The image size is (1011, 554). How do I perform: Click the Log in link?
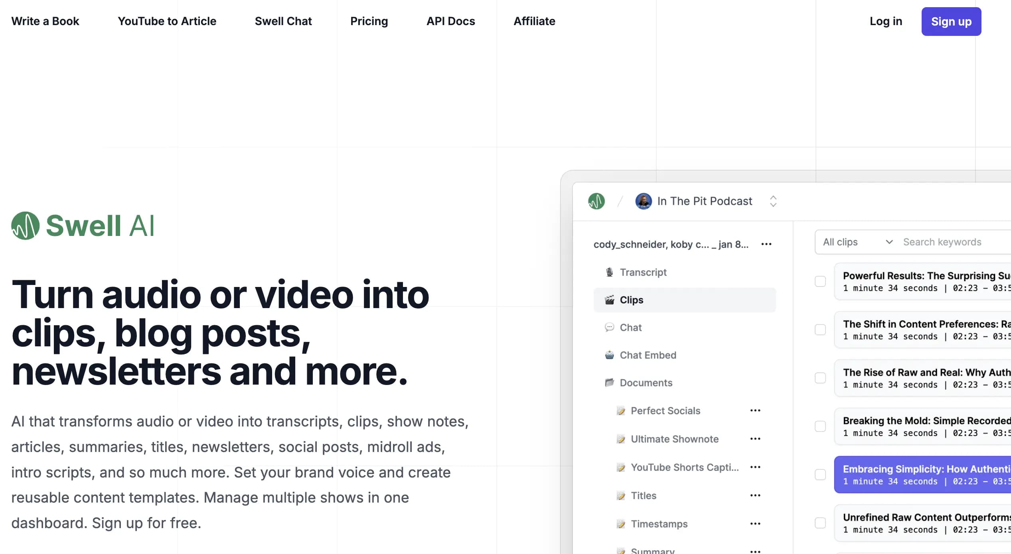pyautogui.click(x=886, y=21)
